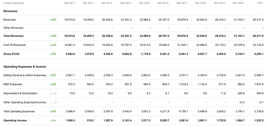Click Total Operating Expenses sparkline
The image size is (267, 127).
tap(53, 111)
